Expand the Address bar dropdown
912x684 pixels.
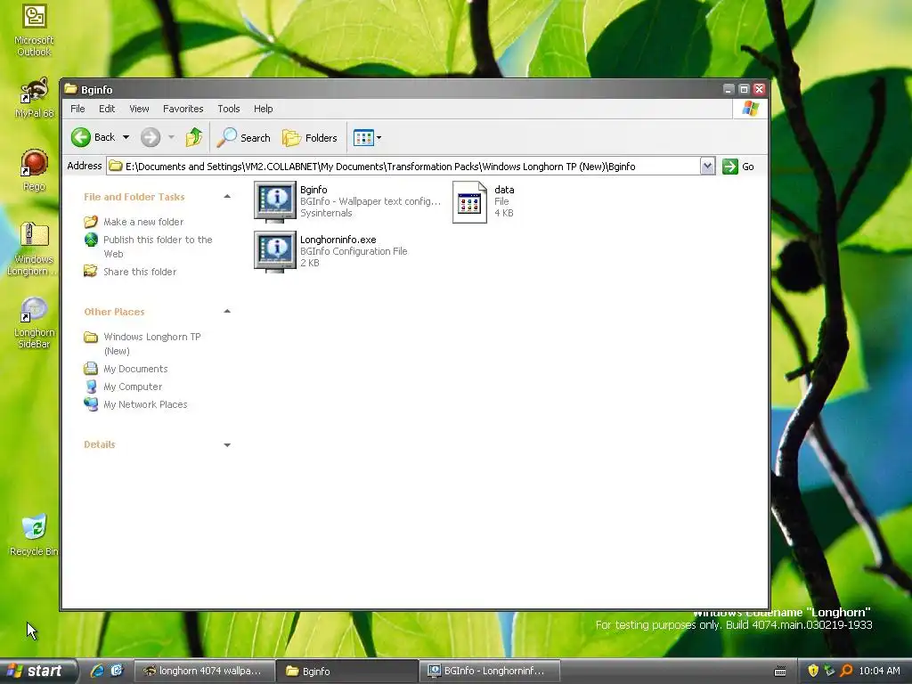click(707, 167)
